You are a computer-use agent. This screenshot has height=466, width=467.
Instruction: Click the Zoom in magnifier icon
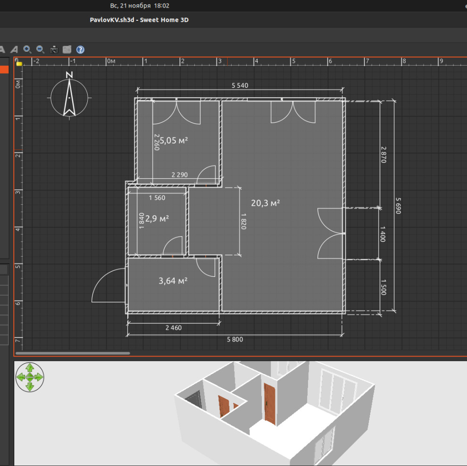27,50
